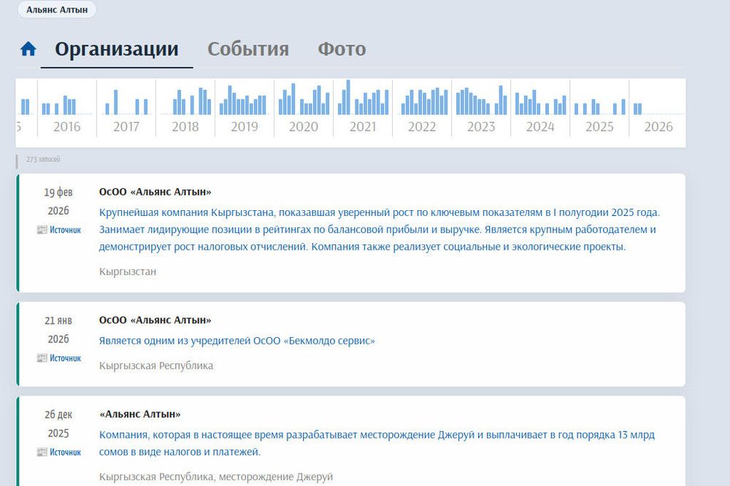The image size is (730, 486).
Task: Open Источник link for 19 фев entry
Action: 65,229
